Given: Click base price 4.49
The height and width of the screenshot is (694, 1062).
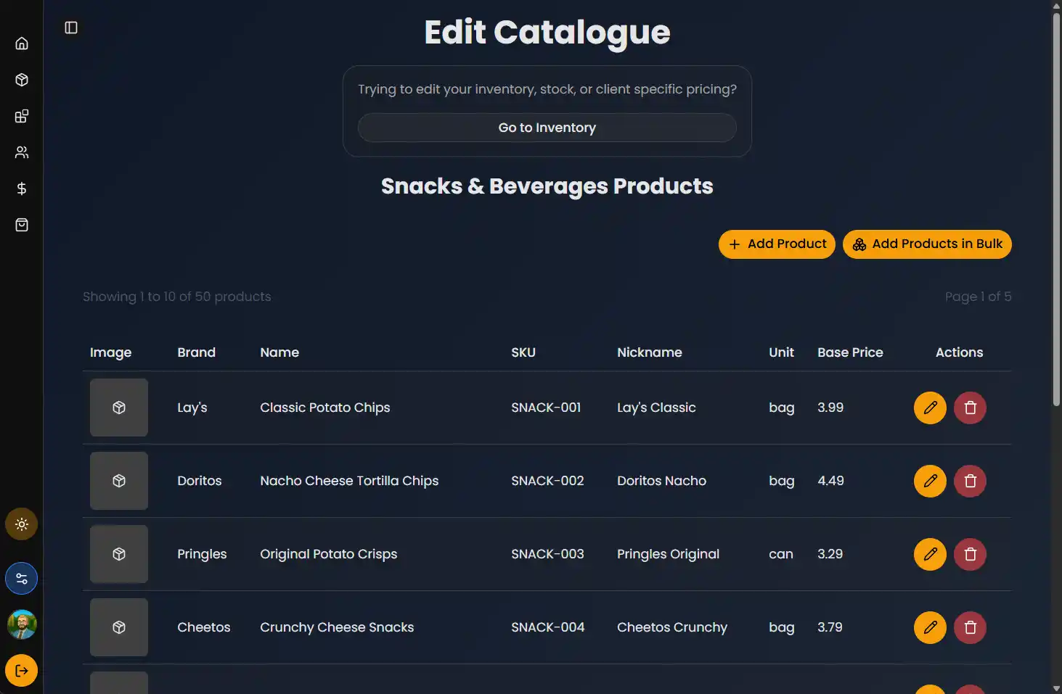Looking at the screenshot, I should pos(830,481).
